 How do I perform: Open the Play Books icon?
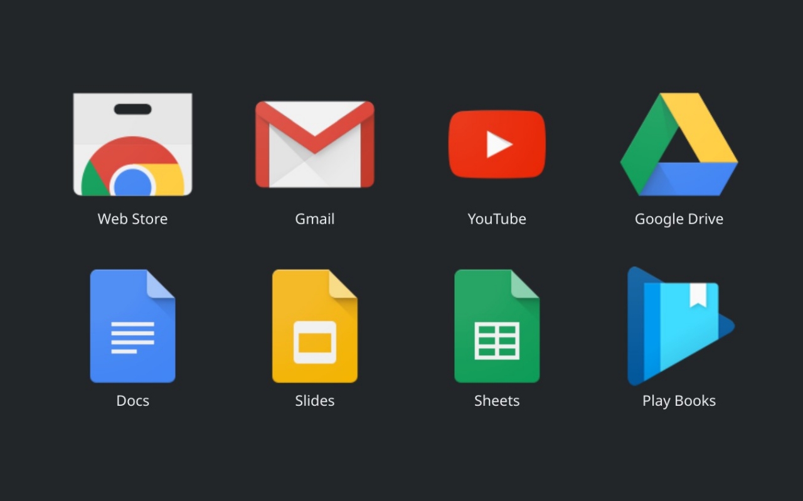(x=681, y=326)
